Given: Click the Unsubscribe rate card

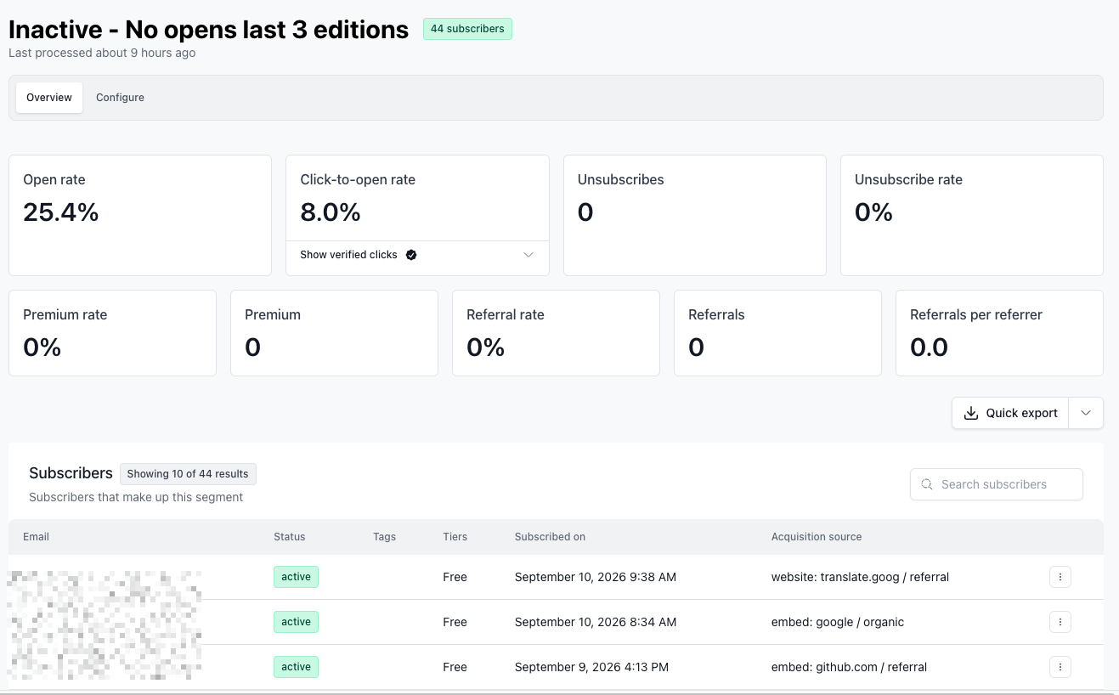Looking at the screenshot, I should pos(971,215).
